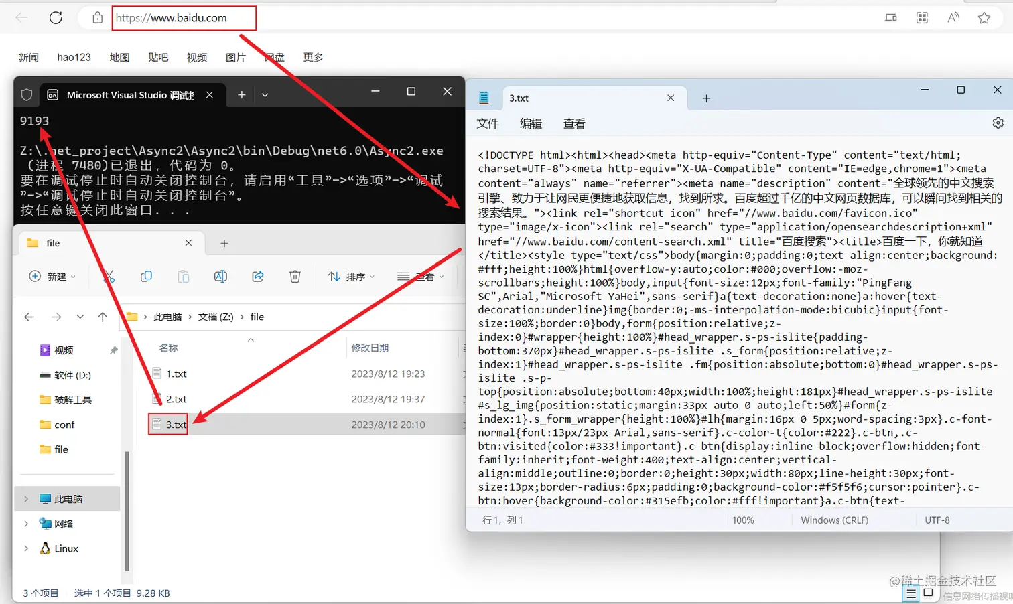Open the 查看 view dropdown in Explorer
The height and width of the screenshot is (604, 1013).
coord(421,277)
